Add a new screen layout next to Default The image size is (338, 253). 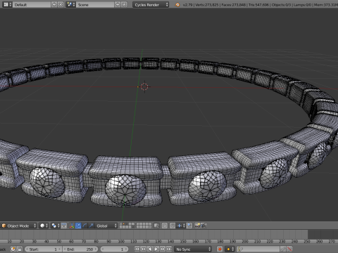pyautogui.click(x=54, y=4)
